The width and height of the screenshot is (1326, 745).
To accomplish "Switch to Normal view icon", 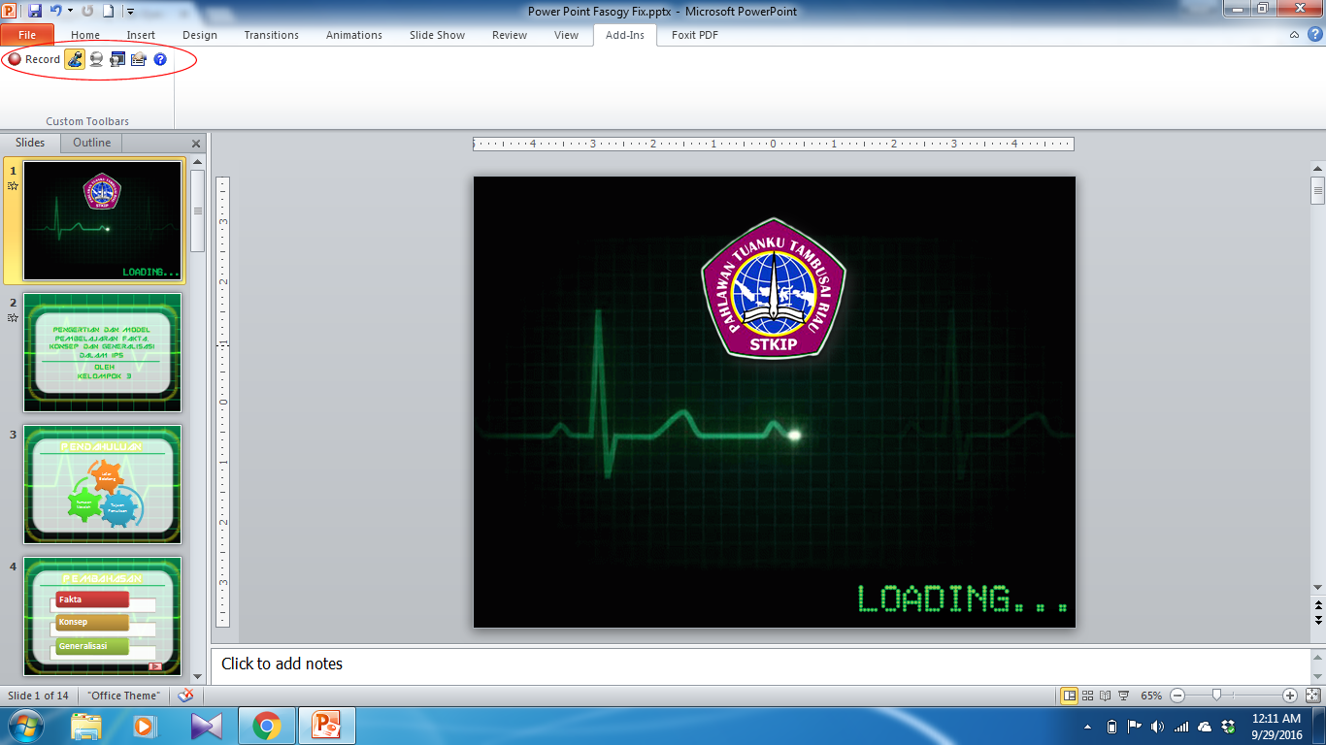I will tap(1069, 696).
